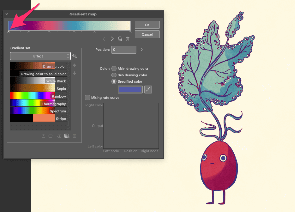Select the next gradient node arrow
Viewport: 295px width, 212px height.
(x=112, y=39)
